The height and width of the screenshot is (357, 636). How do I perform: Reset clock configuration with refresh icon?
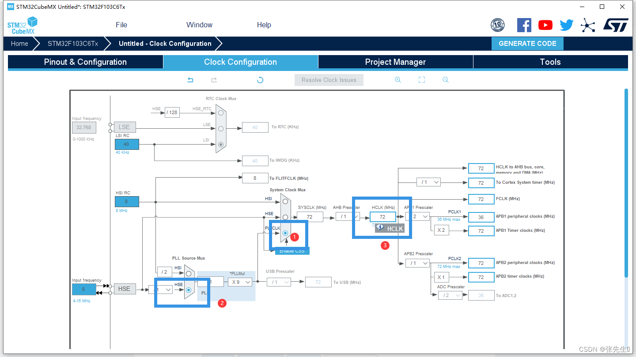[x=260, y=80]
